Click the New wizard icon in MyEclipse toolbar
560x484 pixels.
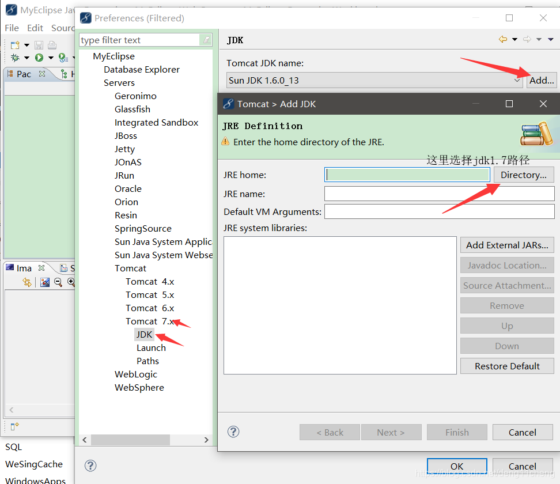tap(15, 45)
